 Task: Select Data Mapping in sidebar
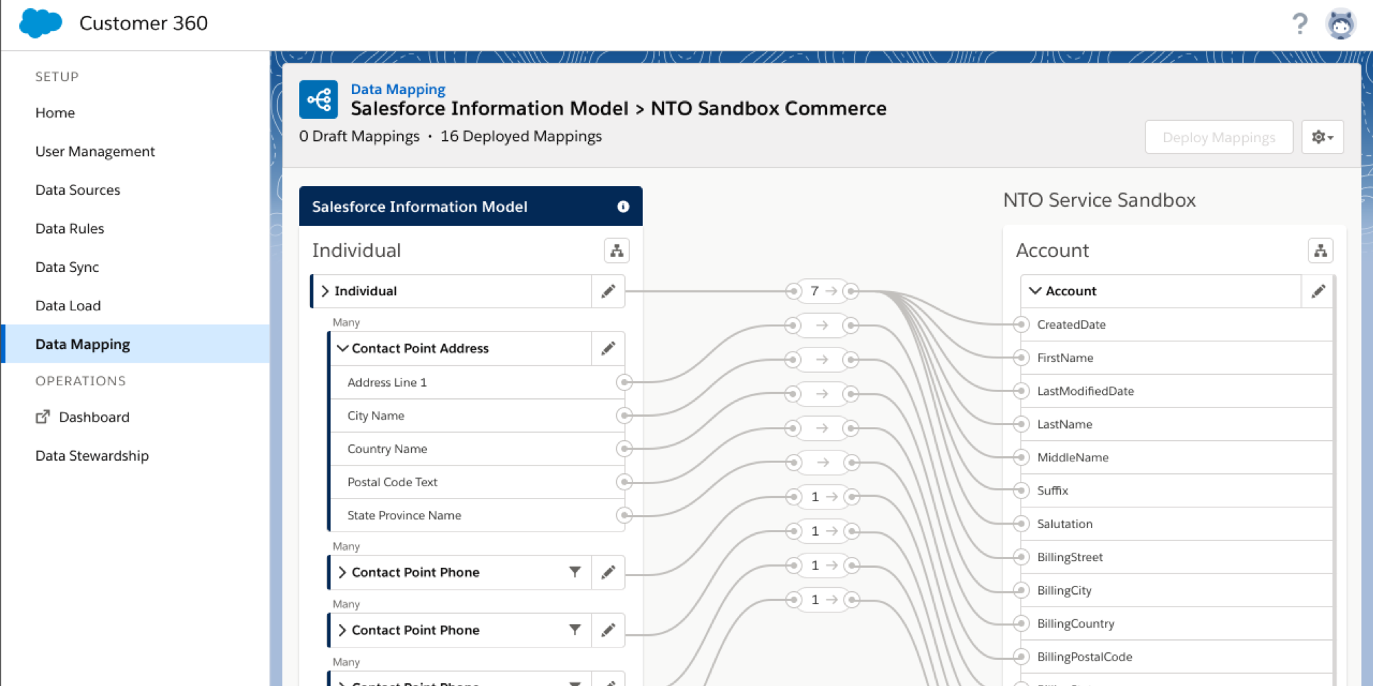point(136,344)
